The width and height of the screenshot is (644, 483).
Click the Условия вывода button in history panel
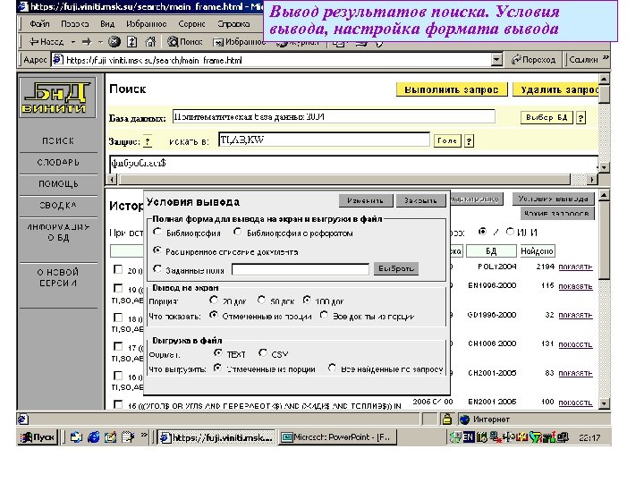point(554,199)
